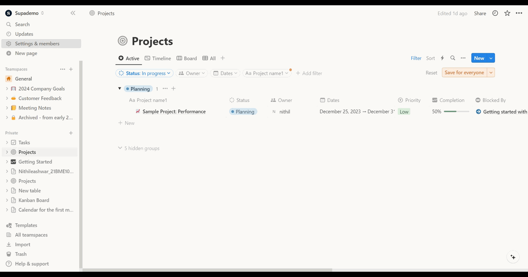Open Notion AI sparkle button
528x277 pixels.
coord(513,257)
